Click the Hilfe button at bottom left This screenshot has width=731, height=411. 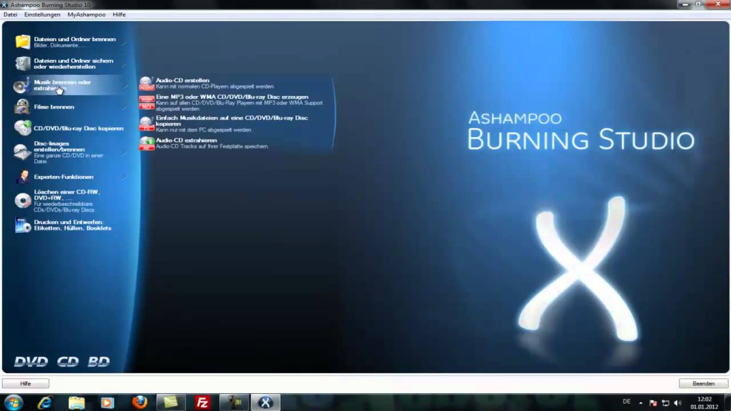click(x=26, y=384)
